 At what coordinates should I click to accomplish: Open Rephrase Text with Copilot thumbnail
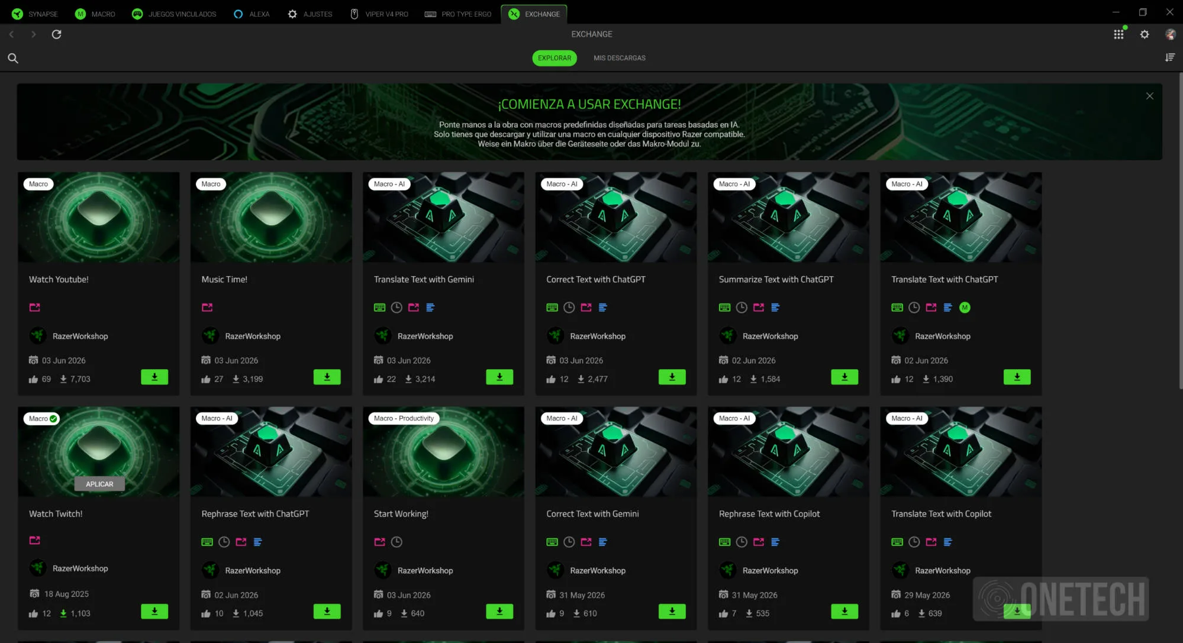[x=789, y=451]
